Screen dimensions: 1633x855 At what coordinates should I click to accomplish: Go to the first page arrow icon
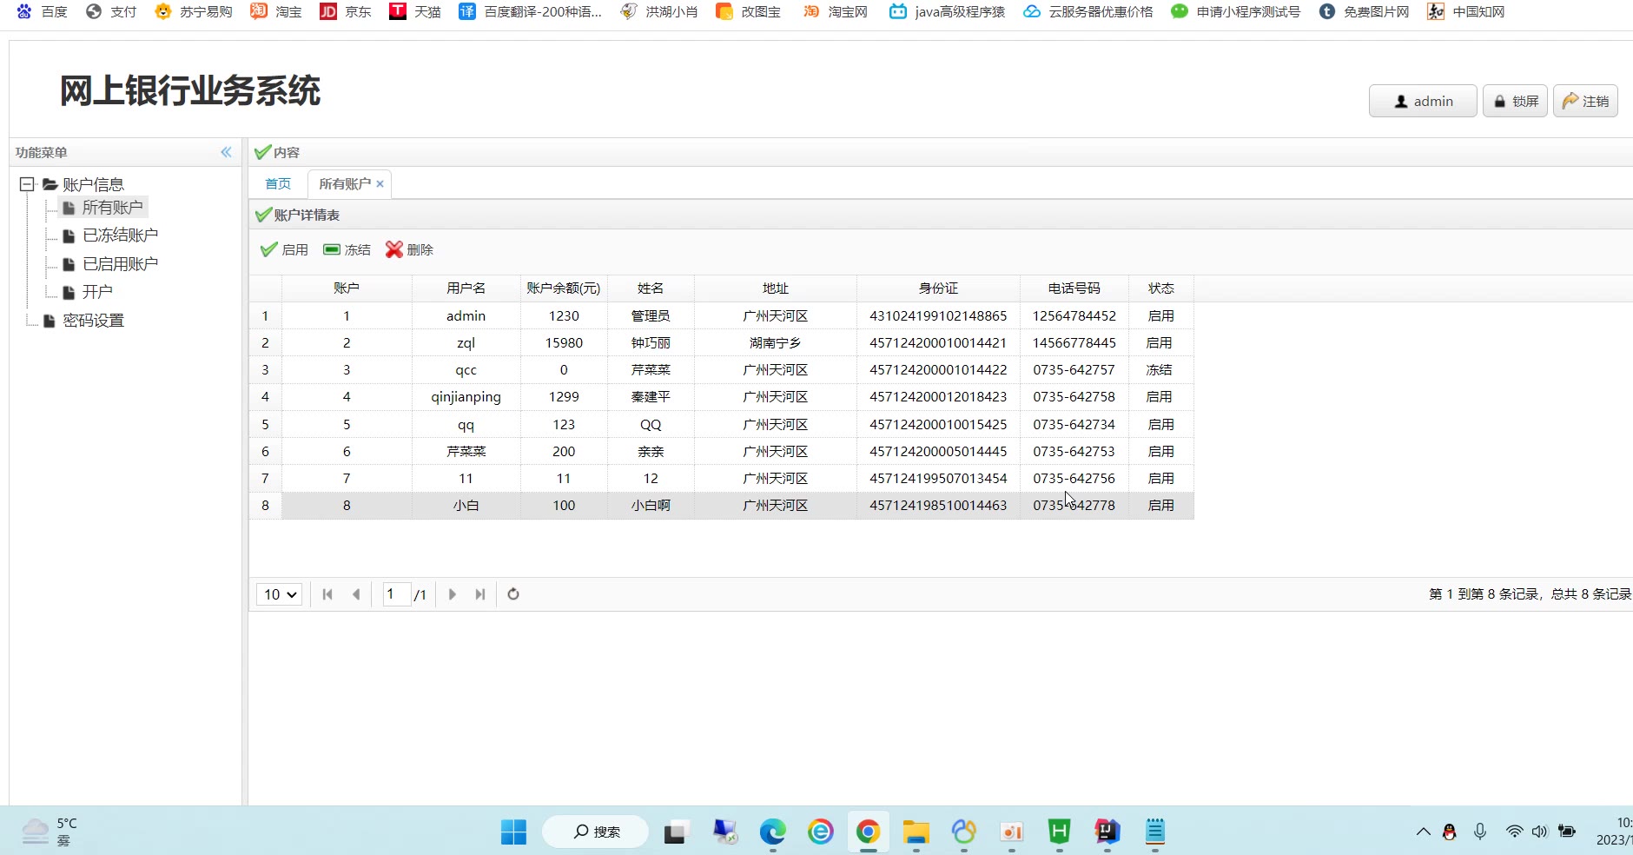[327, 594]
